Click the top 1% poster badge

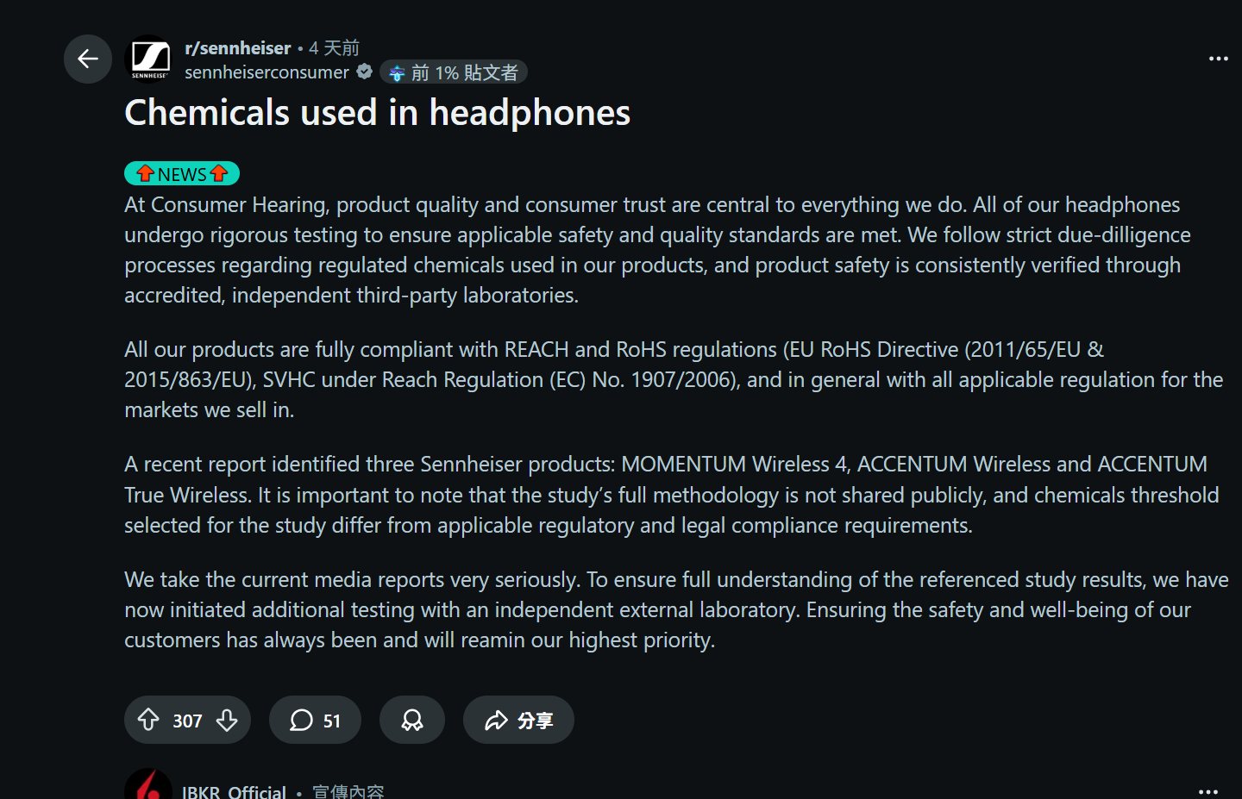tap(454, 72)
